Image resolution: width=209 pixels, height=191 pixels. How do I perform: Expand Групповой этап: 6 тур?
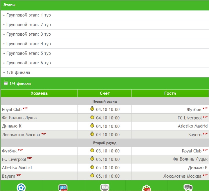point(105,63)
